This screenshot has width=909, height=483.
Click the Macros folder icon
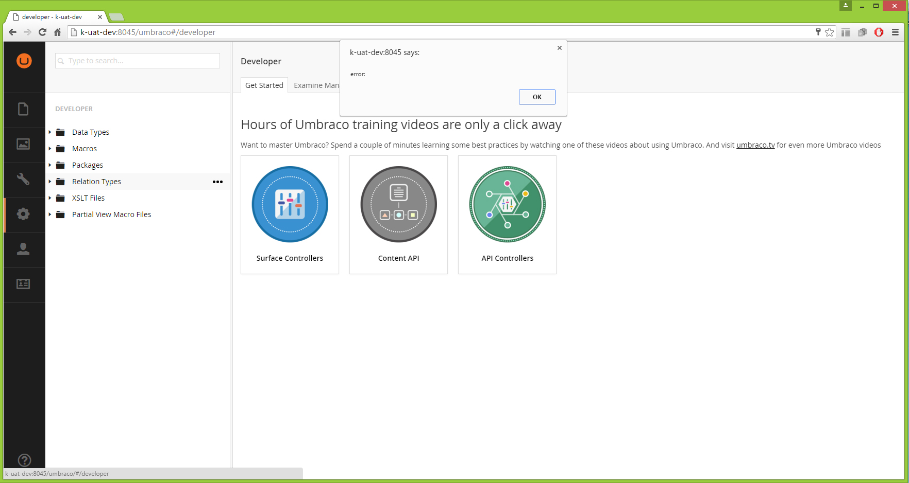60,149
